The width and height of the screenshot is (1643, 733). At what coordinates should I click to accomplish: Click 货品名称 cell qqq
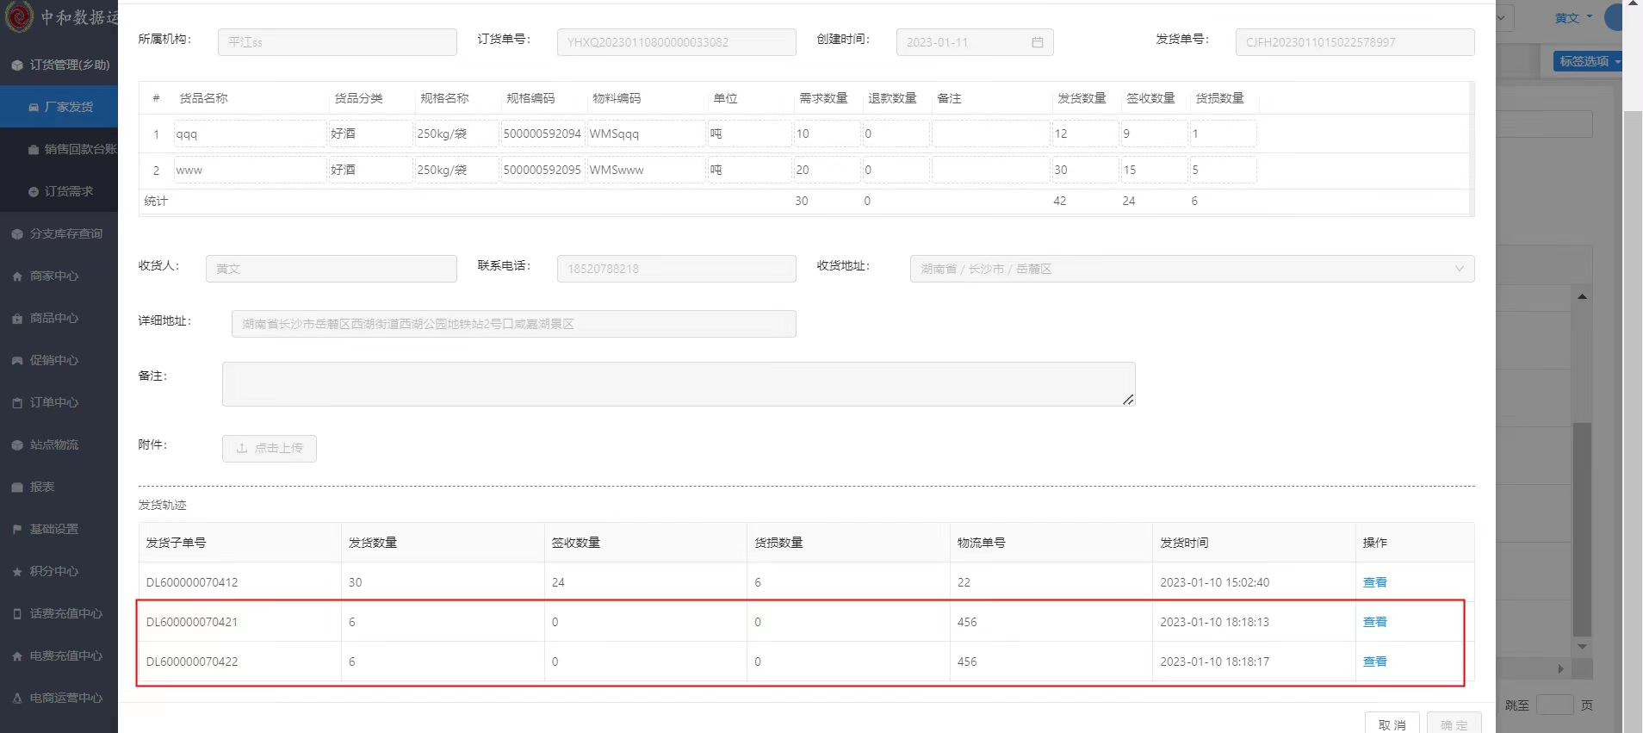coord(251,134)
